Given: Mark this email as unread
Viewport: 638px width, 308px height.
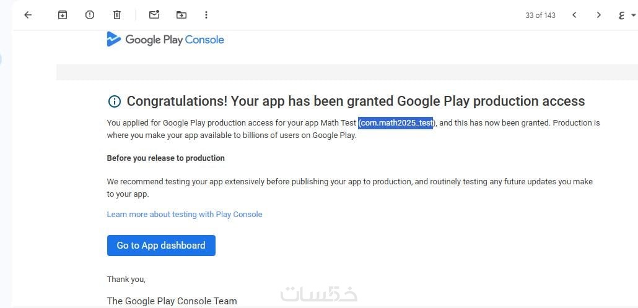Looking at the screenshot, I should [x=154, y=15].
